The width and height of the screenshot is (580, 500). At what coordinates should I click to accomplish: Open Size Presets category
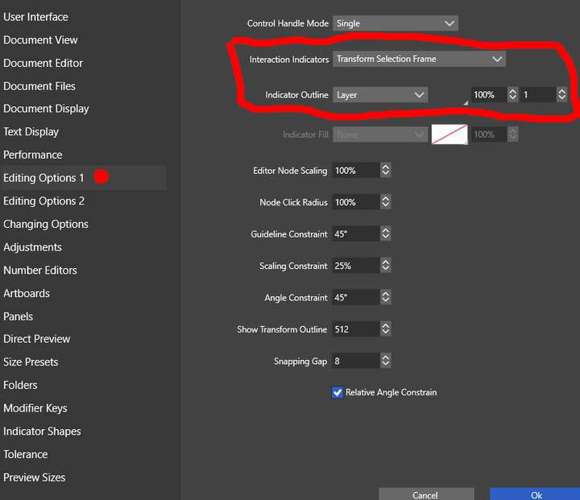click(x=31, y=362)
